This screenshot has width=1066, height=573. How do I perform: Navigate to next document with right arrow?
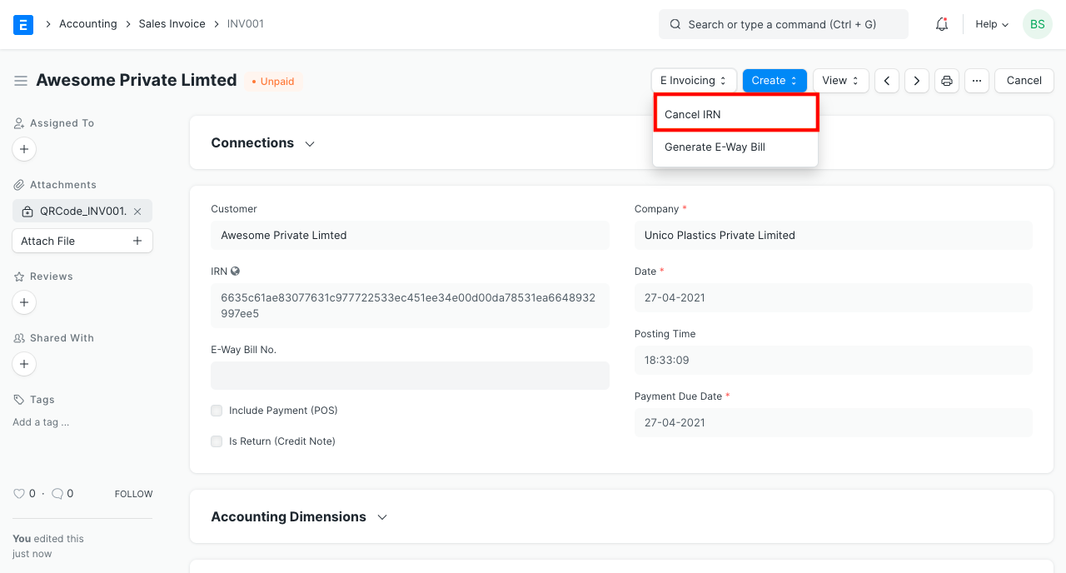pos(916,80)
